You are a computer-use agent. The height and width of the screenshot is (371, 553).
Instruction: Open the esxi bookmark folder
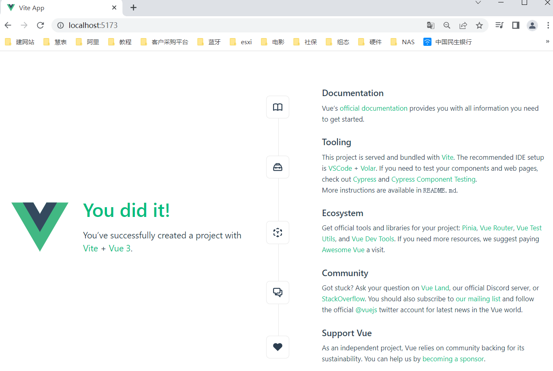click(241, 42)
